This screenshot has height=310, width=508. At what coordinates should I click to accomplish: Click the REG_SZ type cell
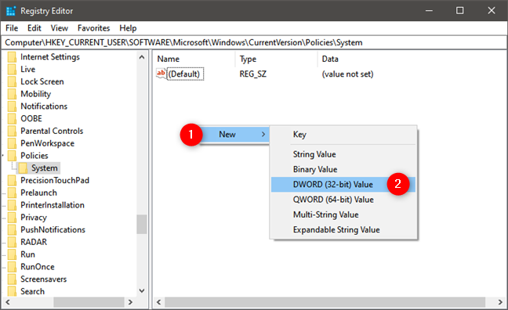pos(253,74)
